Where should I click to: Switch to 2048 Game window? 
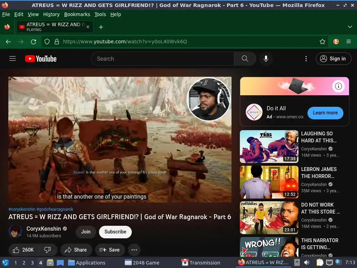point(142,263)
